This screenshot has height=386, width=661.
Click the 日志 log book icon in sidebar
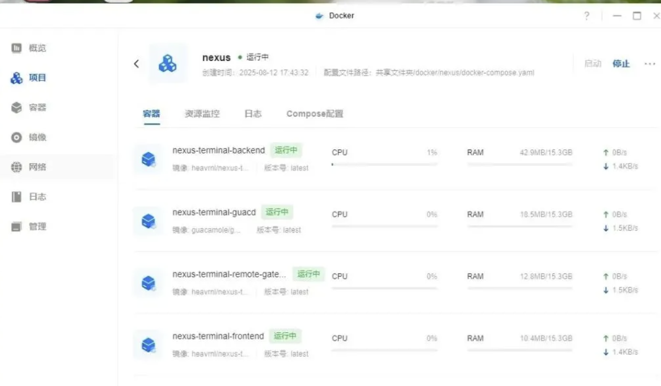pyautogui.click(x=16, y=197)
